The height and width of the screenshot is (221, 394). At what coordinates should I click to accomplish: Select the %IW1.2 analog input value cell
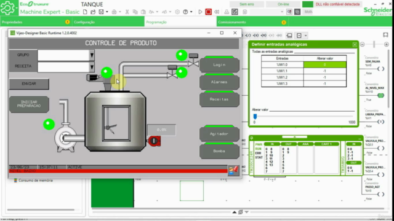[x=325, y=77]
